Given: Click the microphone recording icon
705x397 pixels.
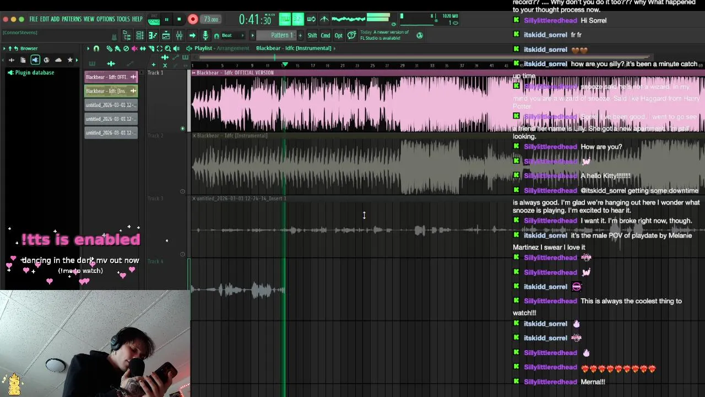Looking at the screenshot, I should click(x=205, y=35).
